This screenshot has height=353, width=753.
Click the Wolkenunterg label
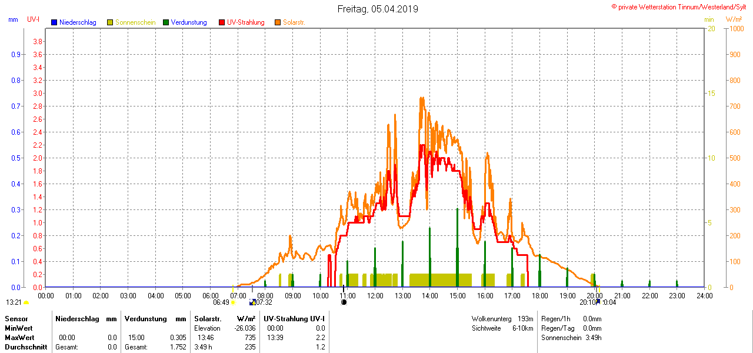click(491, 318)
